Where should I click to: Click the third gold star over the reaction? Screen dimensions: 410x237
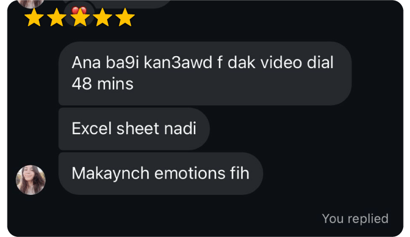coord(80,17)
